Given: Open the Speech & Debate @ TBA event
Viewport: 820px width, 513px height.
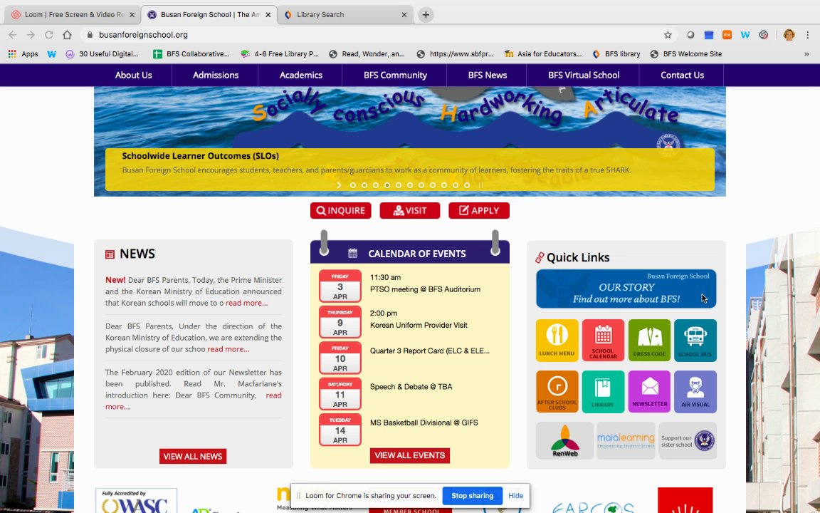Looking at the screenshot, I should coord(411,387).
